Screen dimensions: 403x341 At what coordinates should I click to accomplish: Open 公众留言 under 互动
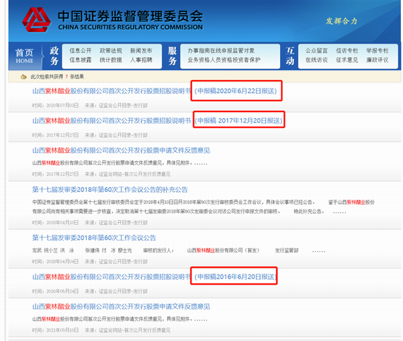(316, 50)
